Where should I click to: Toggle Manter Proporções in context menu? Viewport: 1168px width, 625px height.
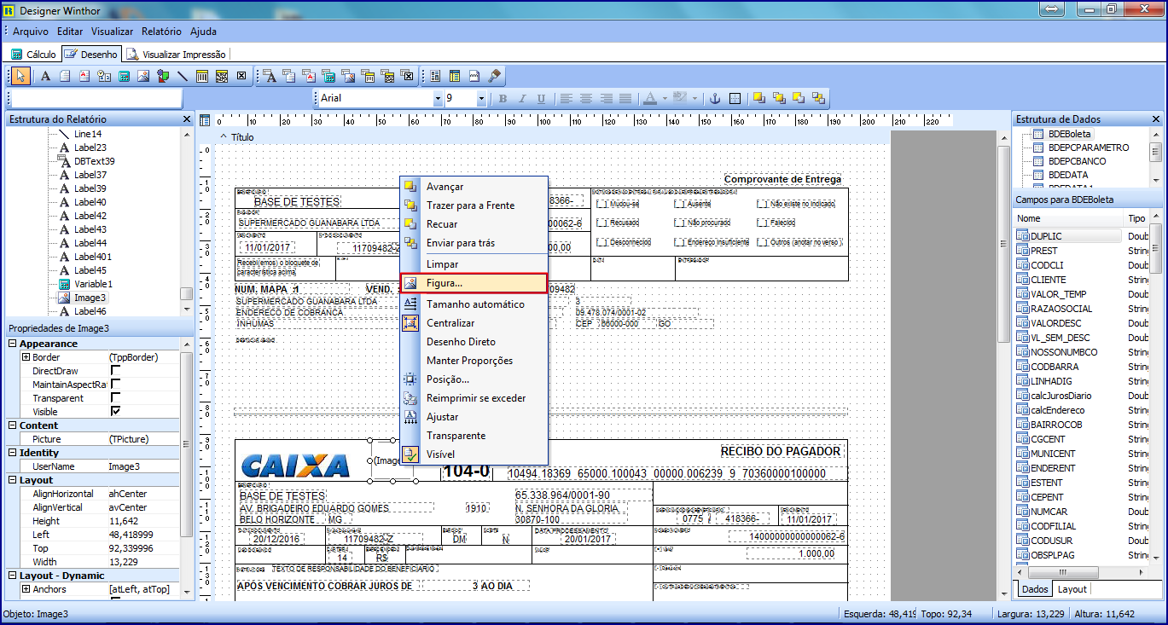[474, 361]
